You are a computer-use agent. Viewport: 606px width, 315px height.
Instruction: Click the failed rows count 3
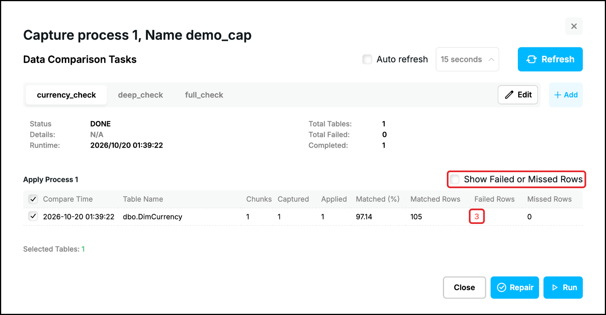click(x=477, y=217)
